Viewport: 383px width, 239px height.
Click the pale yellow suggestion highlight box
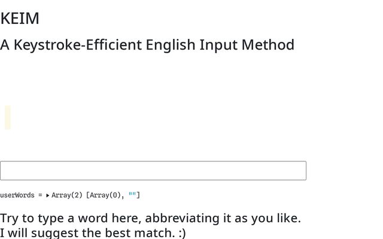8,117
